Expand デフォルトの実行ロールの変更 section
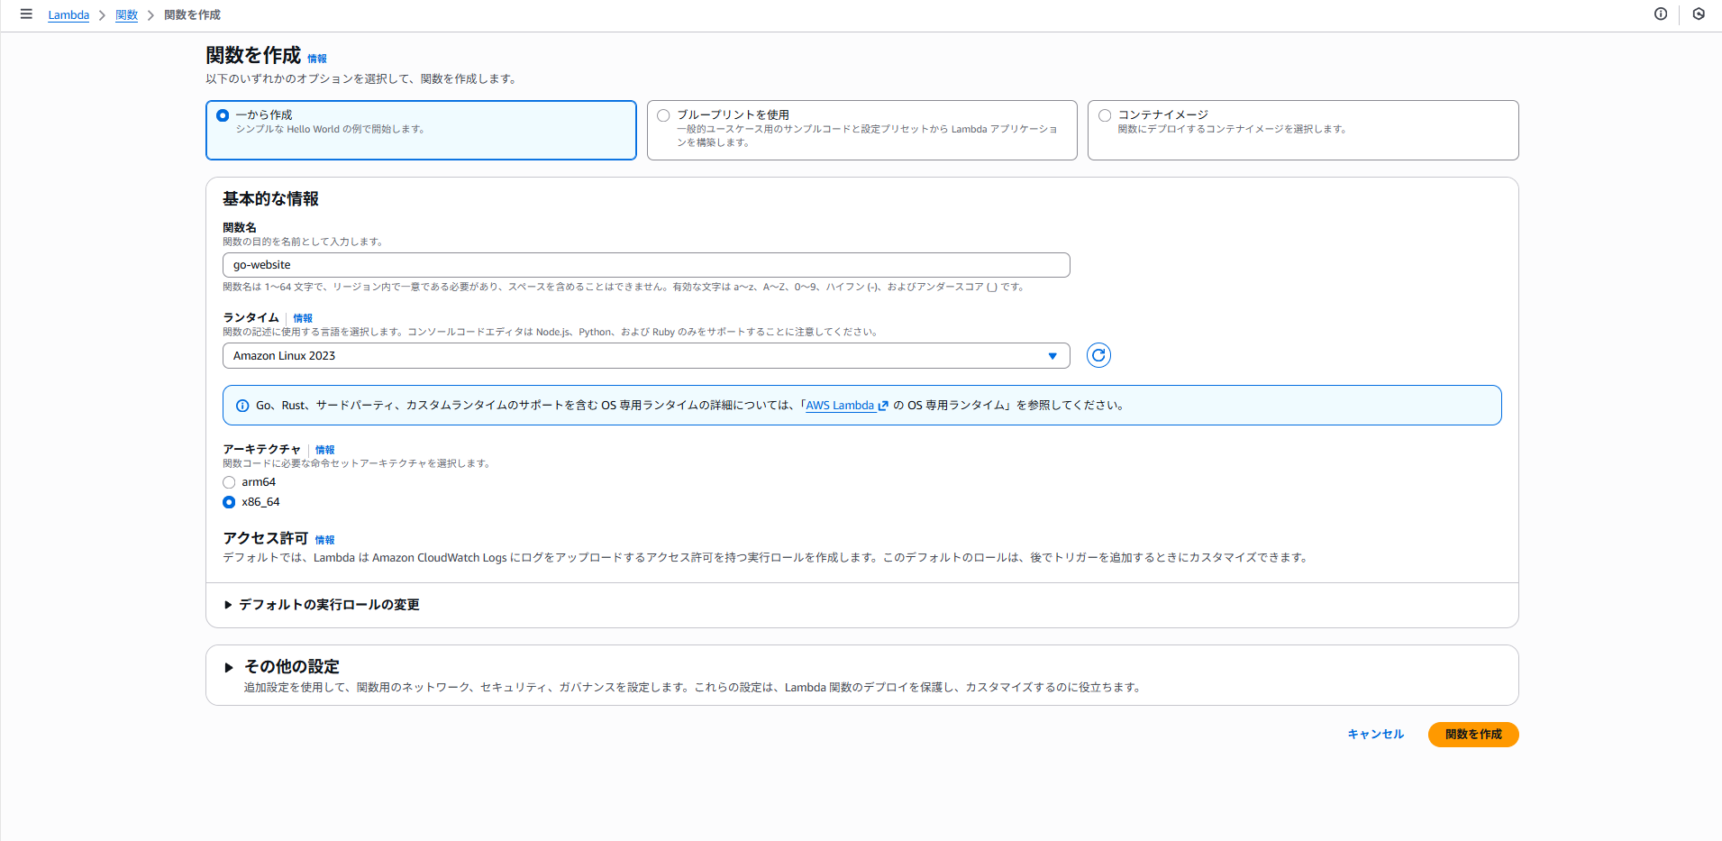 coord(322,605)
